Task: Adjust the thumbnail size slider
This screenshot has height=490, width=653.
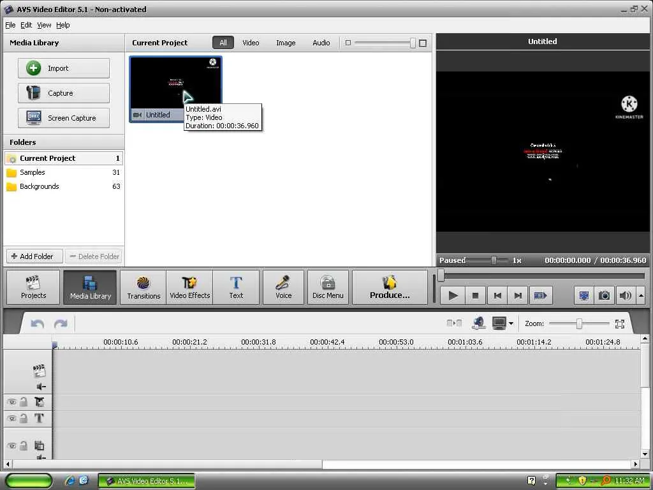Action: pos(413,43)
